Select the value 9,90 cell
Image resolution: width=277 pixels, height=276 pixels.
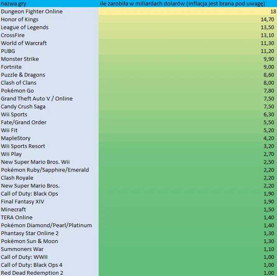coord(188,59)
